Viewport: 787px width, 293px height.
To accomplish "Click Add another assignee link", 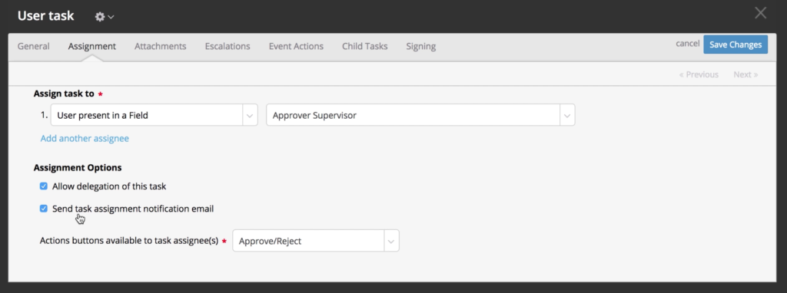I will click(85, 138).
